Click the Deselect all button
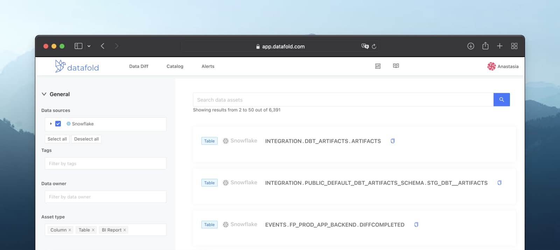 click(x=86, y=139)
